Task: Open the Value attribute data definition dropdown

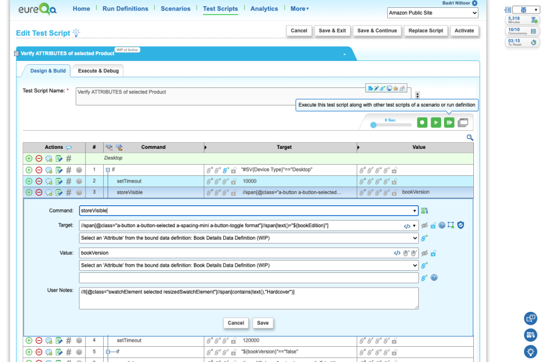Action: coord(249,266)
